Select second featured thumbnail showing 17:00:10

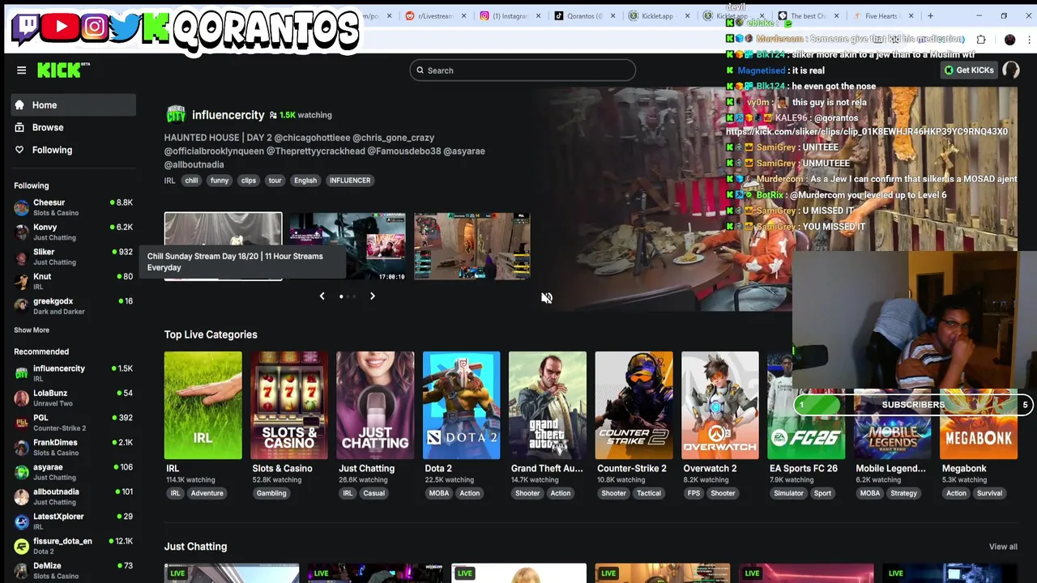click(348, 246)
